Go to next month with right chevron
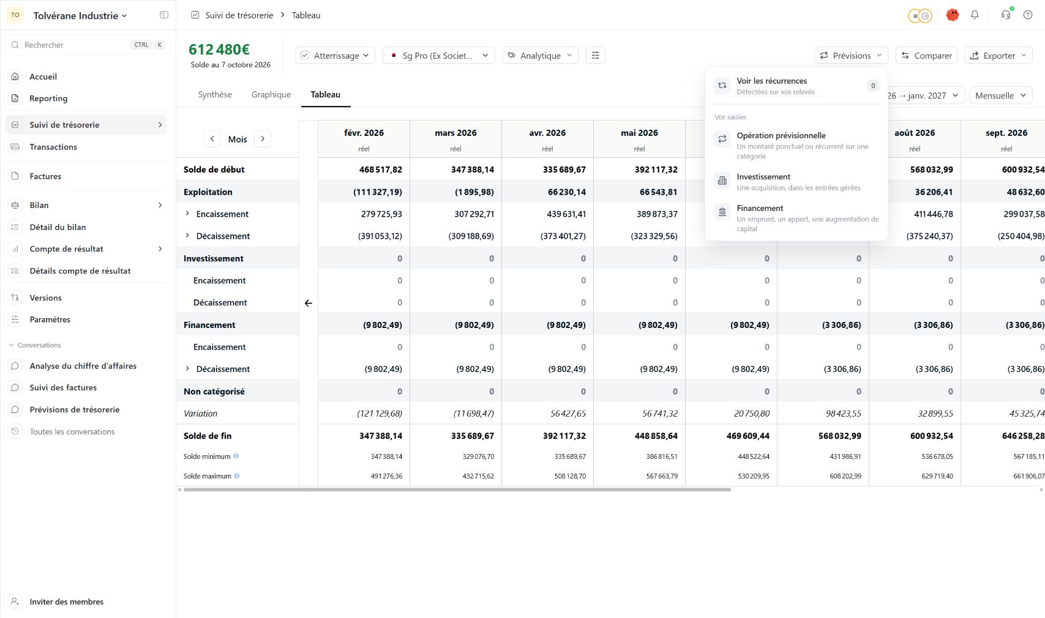 tap(263, 139)
